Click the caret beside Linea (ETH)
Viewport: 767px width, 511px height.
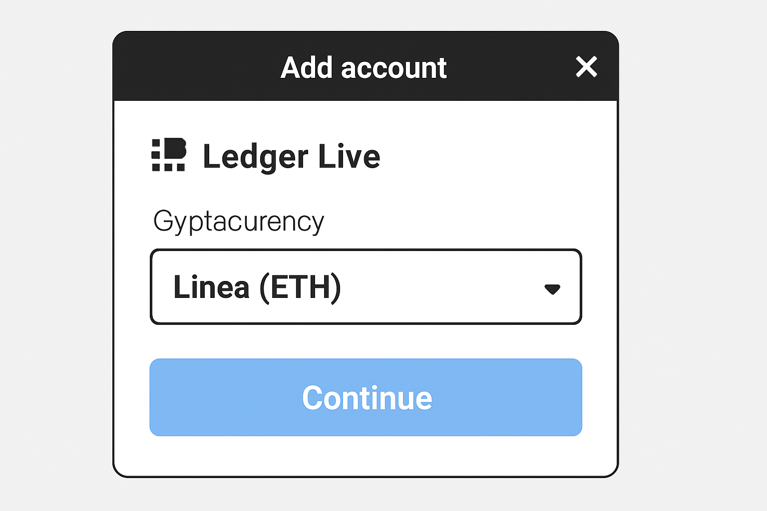coord(552,289)
